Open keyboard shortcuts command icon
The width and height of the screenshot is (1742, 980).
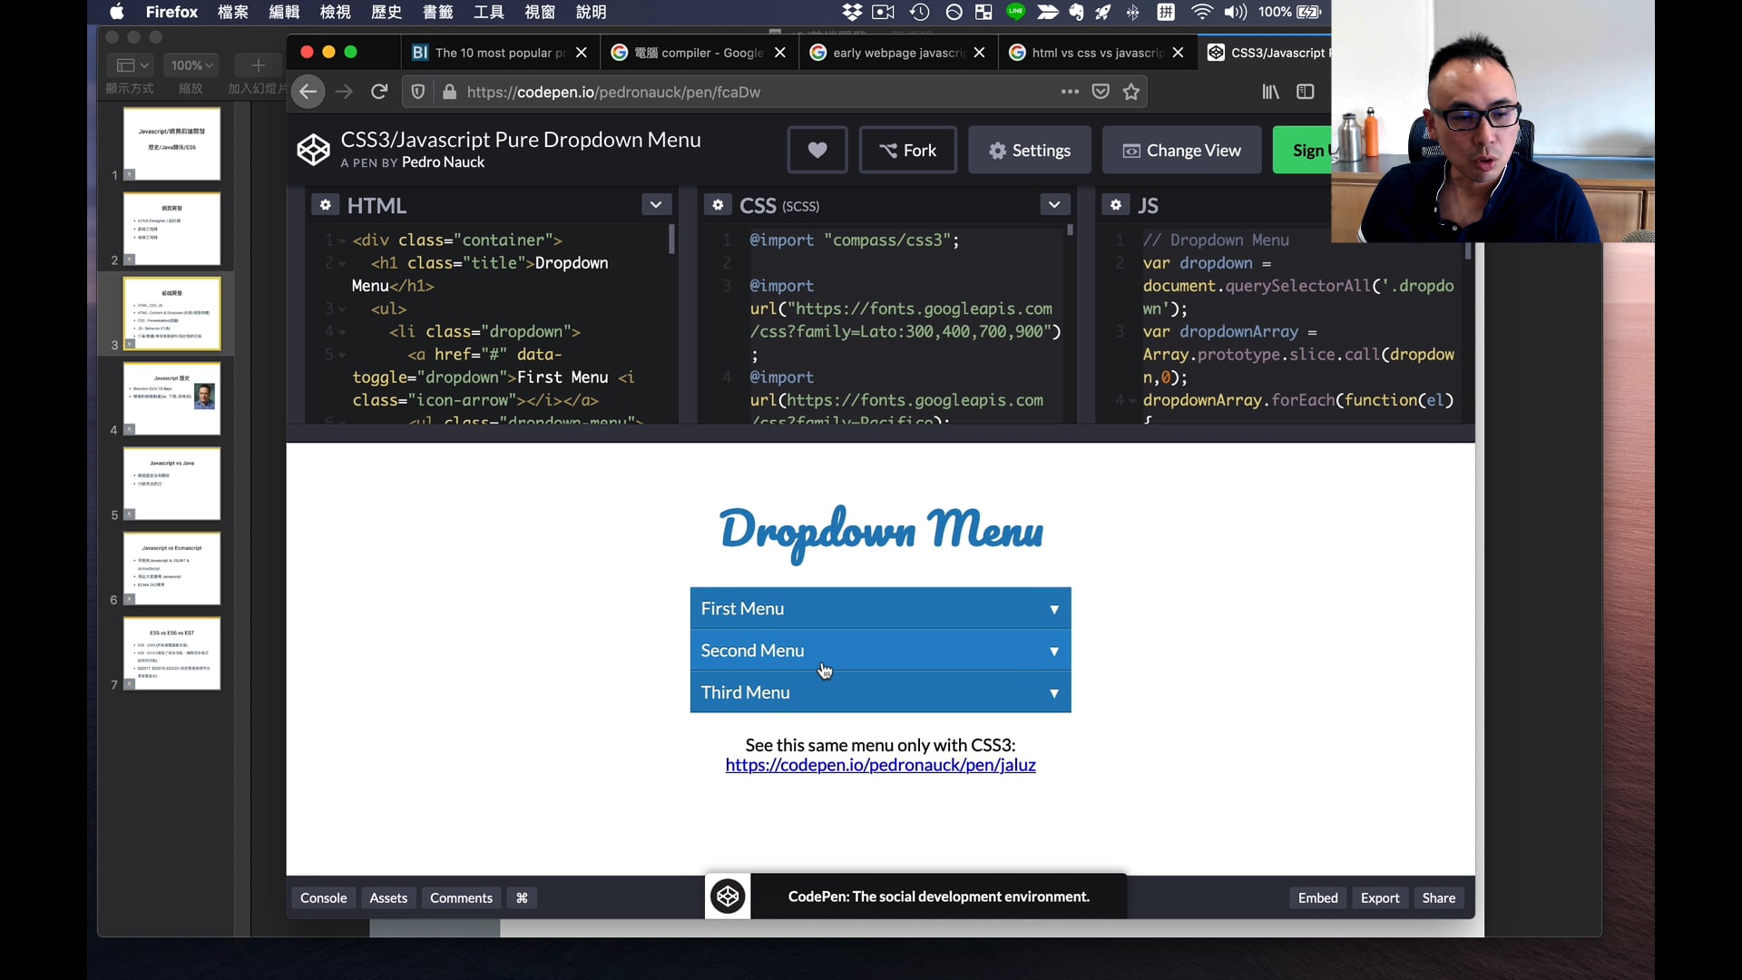click(522, 898)
